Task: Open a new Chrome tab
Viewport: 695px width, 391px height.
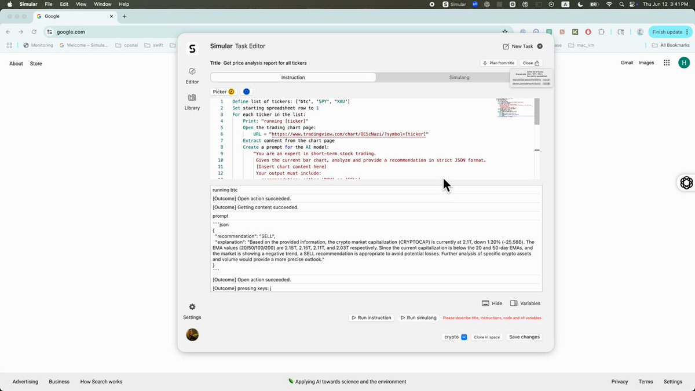Action: [x=124, y=16]
